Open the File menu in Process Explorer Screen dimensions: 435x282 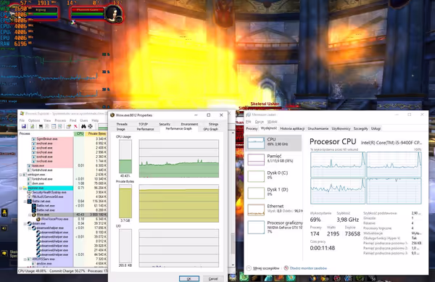coord(22,120)
